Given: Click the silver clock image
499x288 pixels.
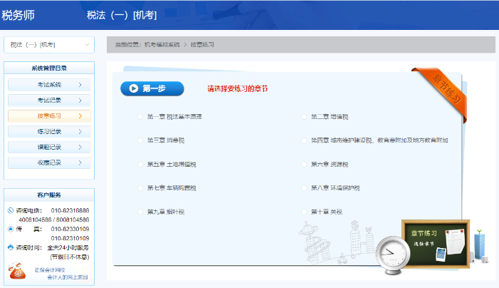Looking at the screenshot, I should (393, 255).
